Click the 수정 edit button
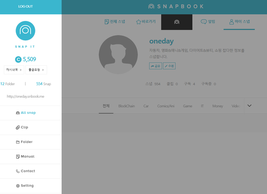267x194 pixels. [x=169, y=66]
